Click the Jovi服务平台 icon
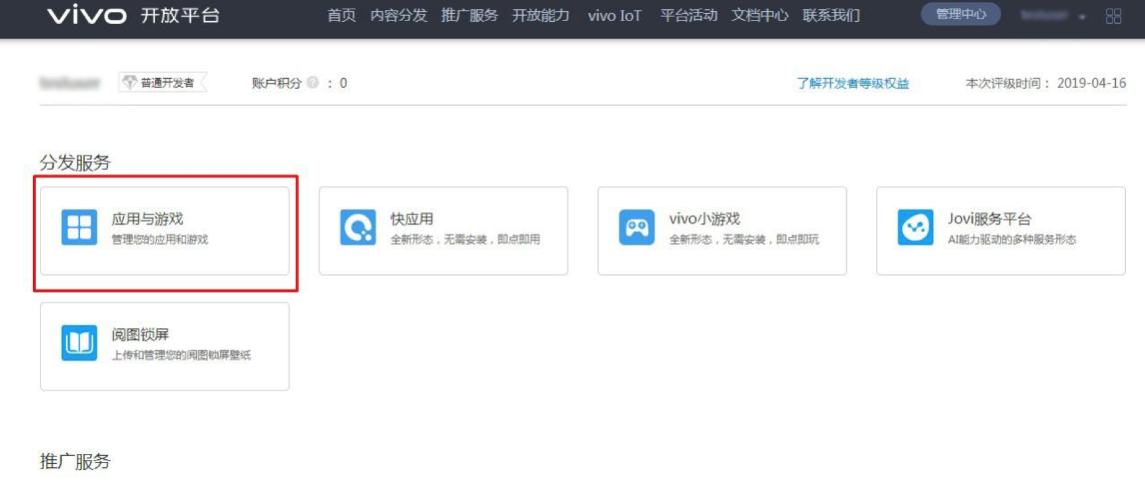 (916, 227)
